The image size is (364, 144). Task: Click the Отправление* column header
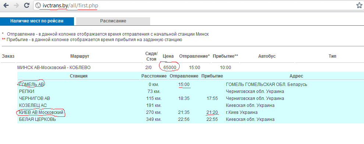pos(194,56)
